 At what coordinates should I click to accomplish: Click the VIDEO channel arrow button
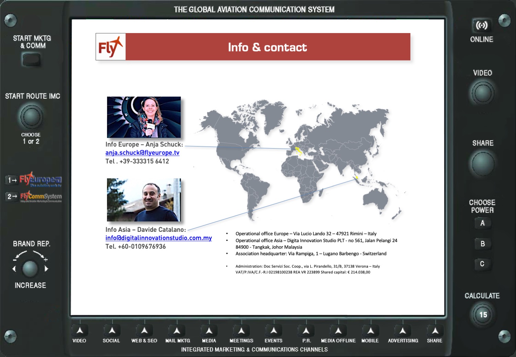coord(79,331)
